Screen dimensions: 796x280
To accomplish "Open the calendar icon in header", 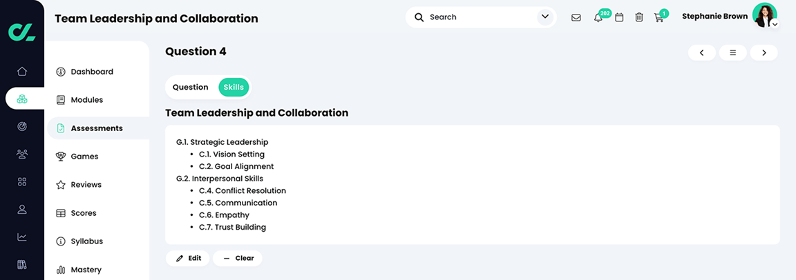I will tap(619, 18).
